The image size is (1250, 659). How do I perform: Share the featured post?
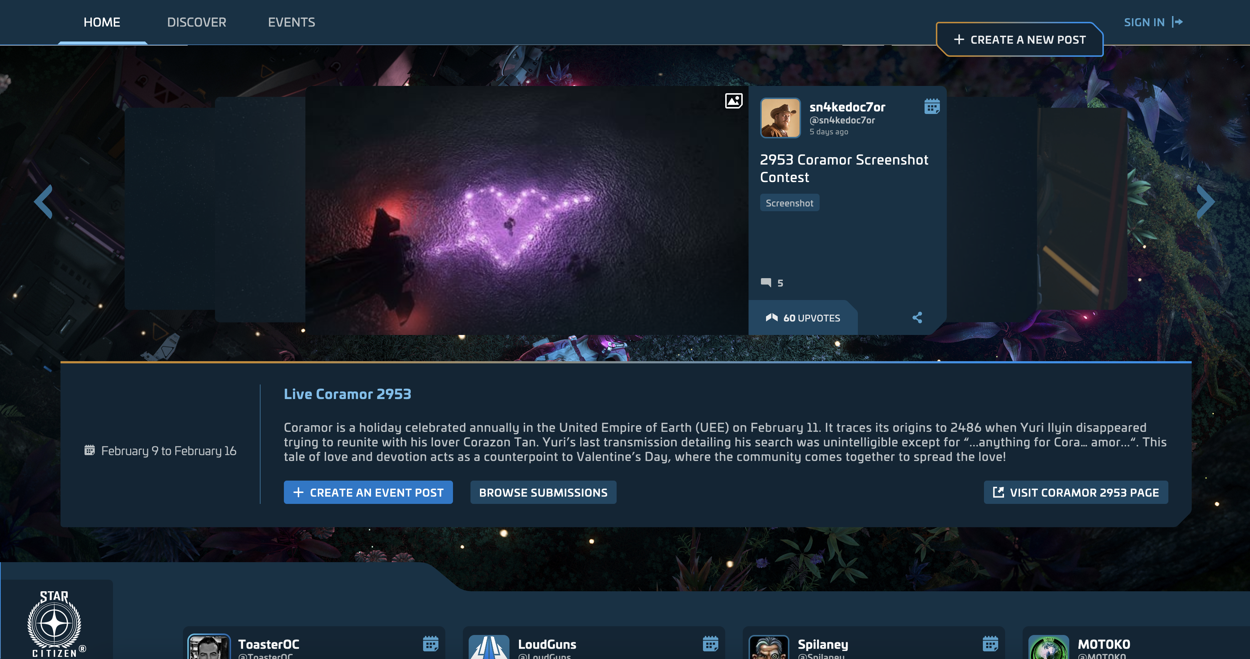point(917,317)
